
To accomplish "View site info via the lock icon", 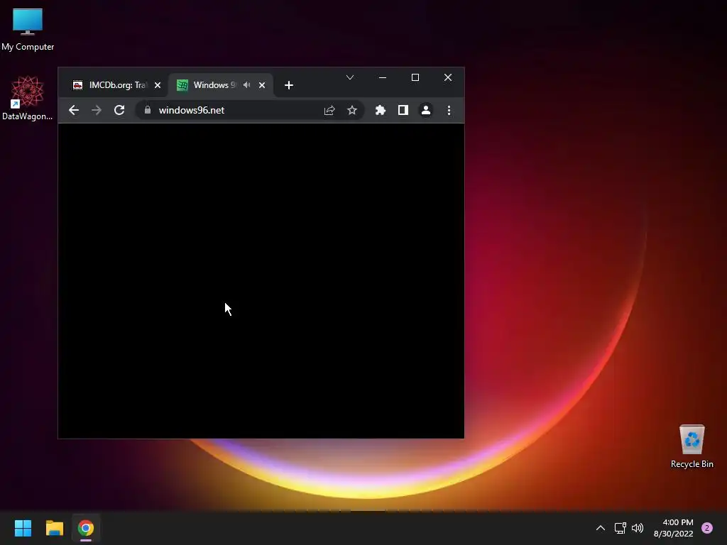I will [148, 110].
